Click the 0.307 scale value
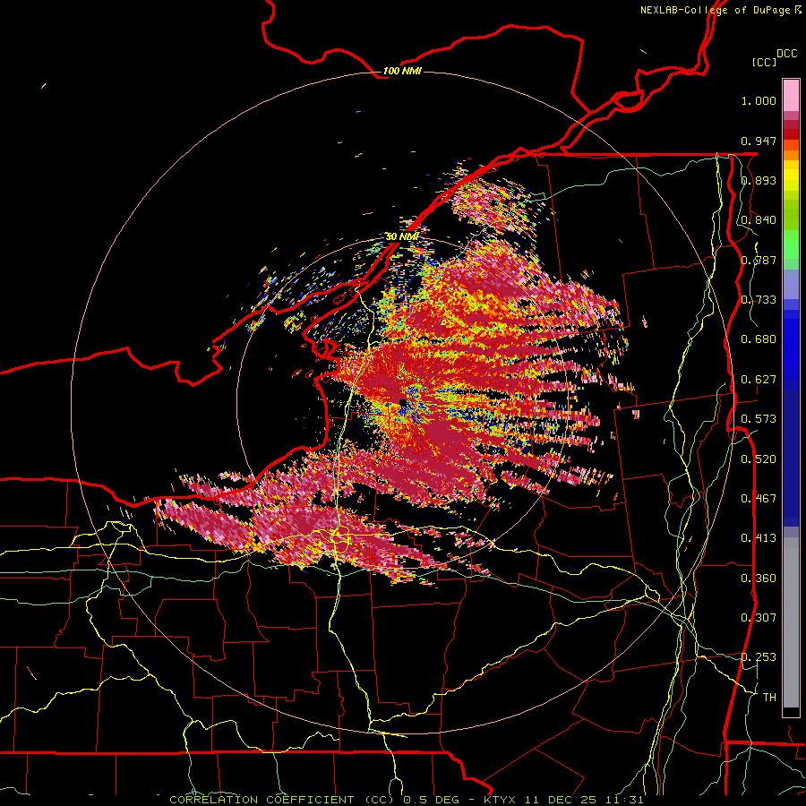The width and height of the screenshot is (806, 806). pyautogui.click(x=759, y=618)
